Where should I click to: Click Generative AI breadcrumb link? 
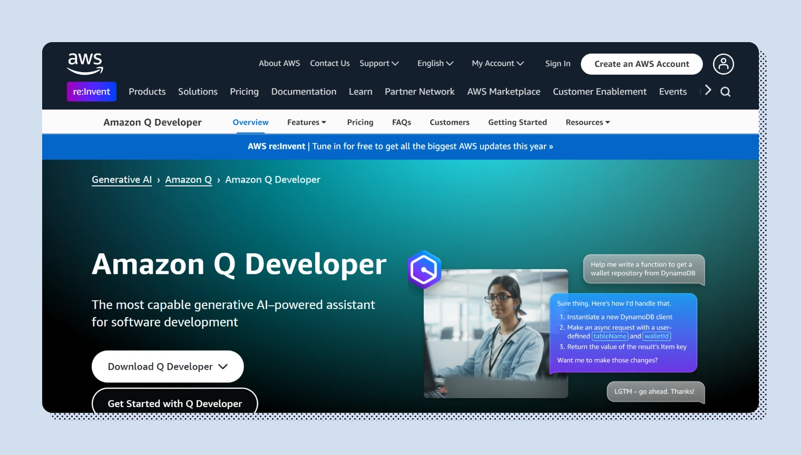click(x=122, y=180)
